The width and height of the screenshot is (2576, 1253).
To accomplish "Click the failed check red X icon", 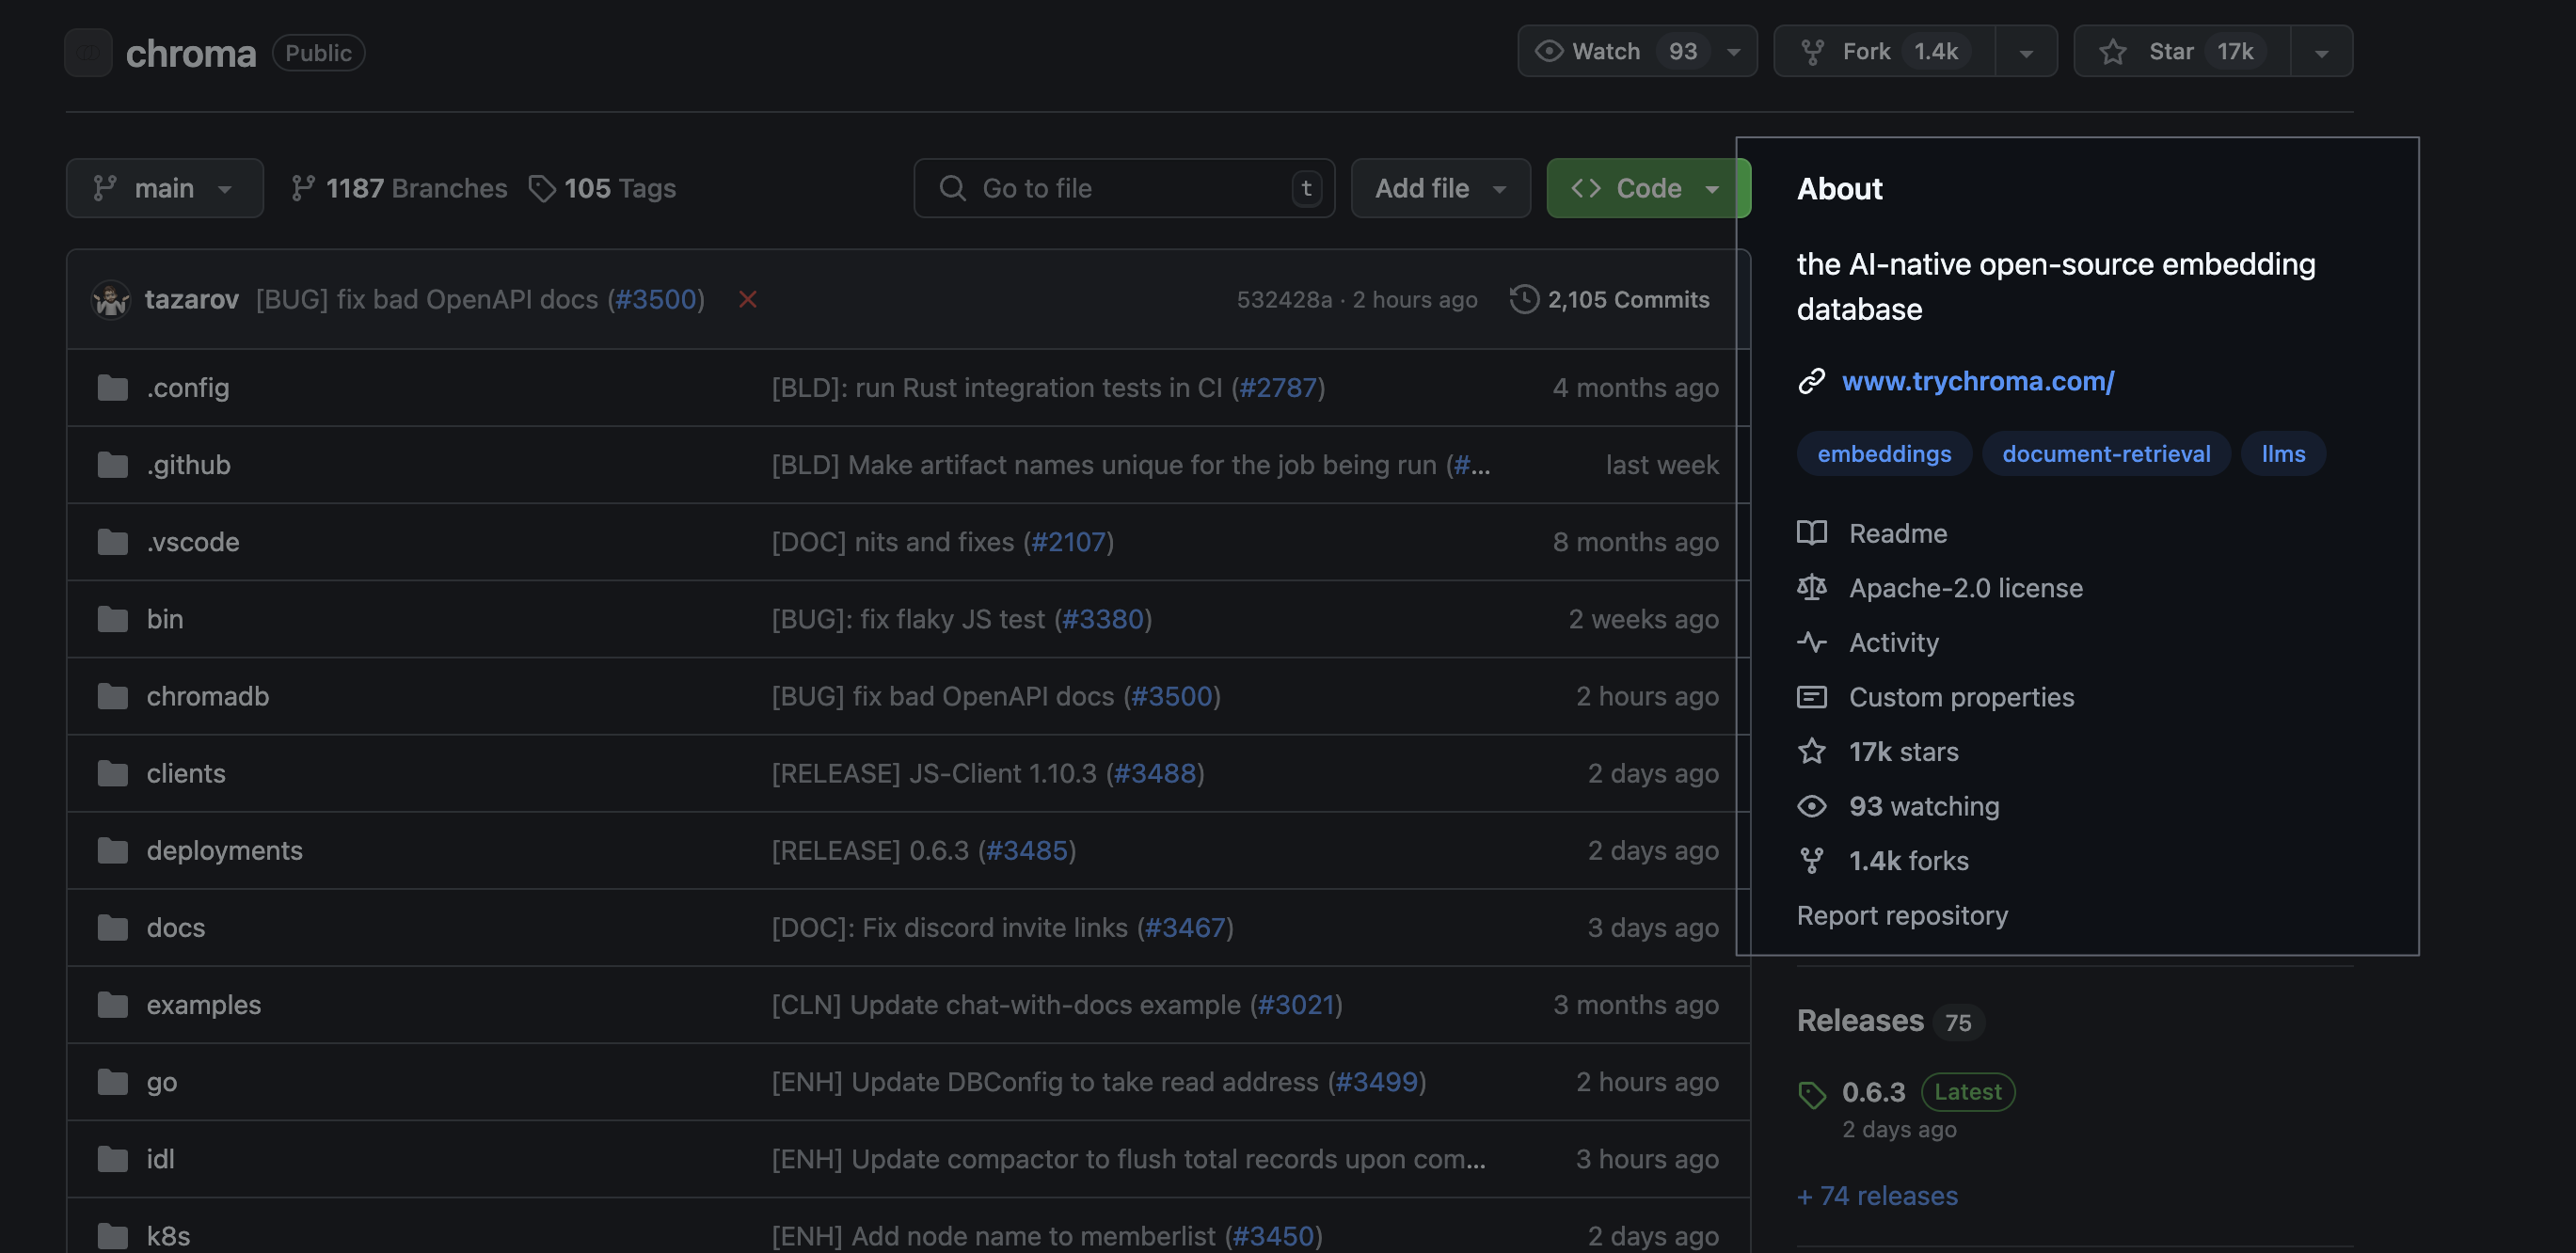I will point(747,299).
